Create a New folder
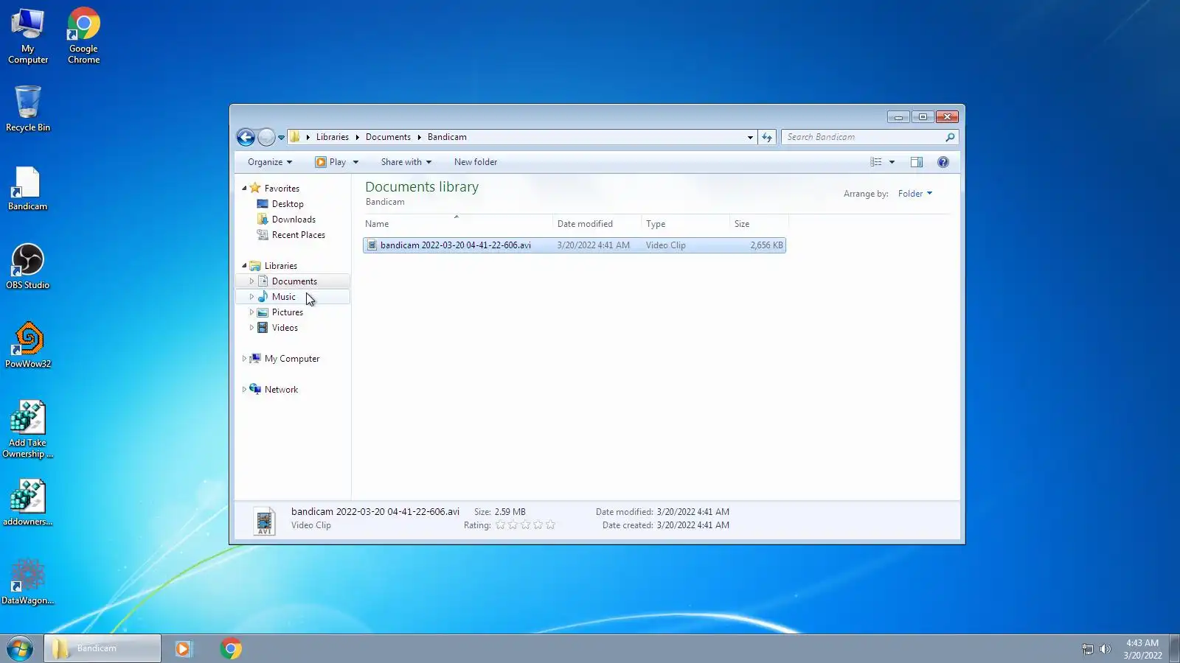 [x=476, y=162]
